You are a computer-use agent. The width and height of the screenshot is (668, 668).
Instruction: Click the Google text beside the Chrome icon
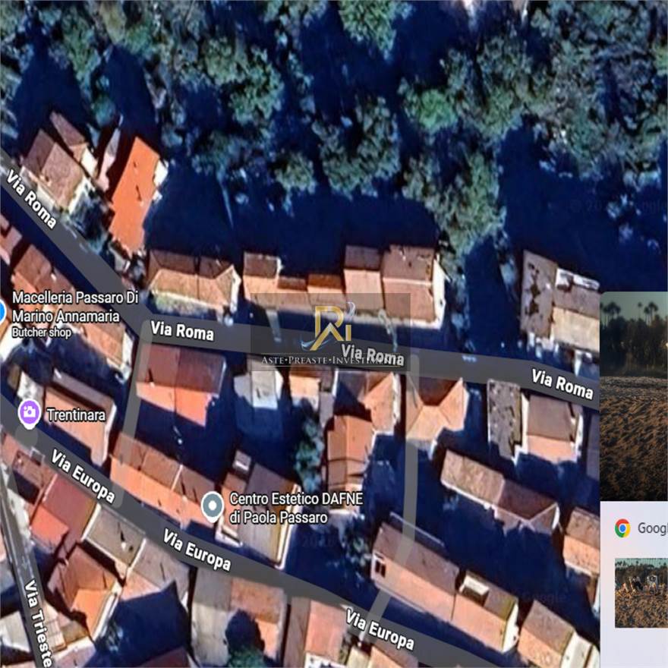point(651,528)
